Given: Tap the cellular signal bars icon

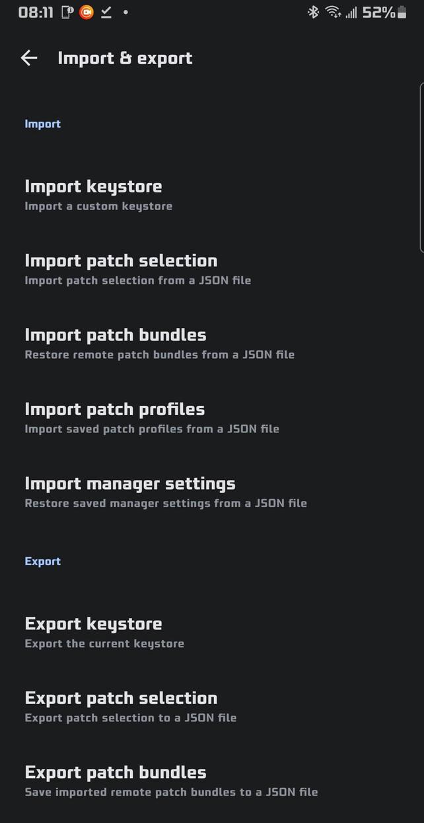Looking at the screenshot, I should tap(351, 12).
